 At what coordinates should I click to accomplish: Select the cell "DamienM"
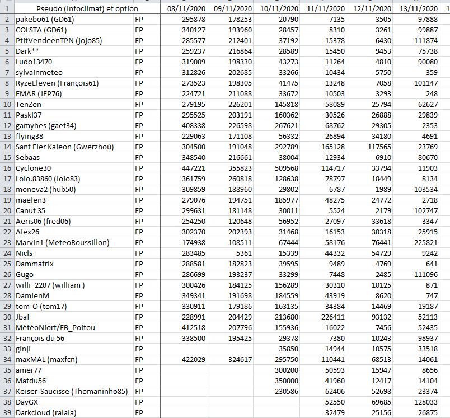(x=74, y=295)
